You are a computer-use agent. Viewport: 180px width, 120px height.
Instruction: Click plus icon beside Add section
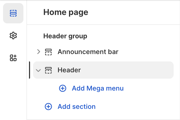48,107
